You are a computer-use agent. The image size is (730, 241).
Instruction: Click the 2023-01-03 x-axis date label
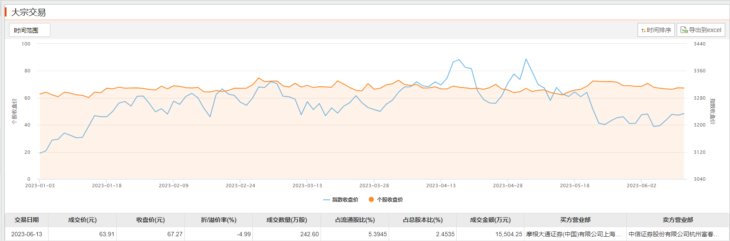(40, 186)
